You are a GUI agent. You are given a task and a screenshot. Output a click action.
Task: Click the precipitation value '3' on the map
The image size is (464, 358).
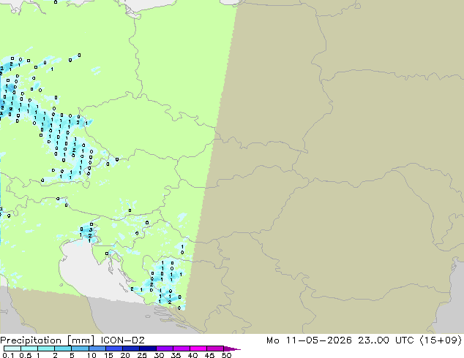click(91, 229)
